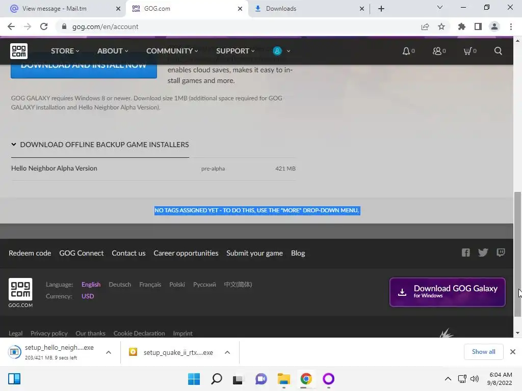Open Chrome extensions puzzle icon
Screen dimensions: 522x391
[462, 26]
